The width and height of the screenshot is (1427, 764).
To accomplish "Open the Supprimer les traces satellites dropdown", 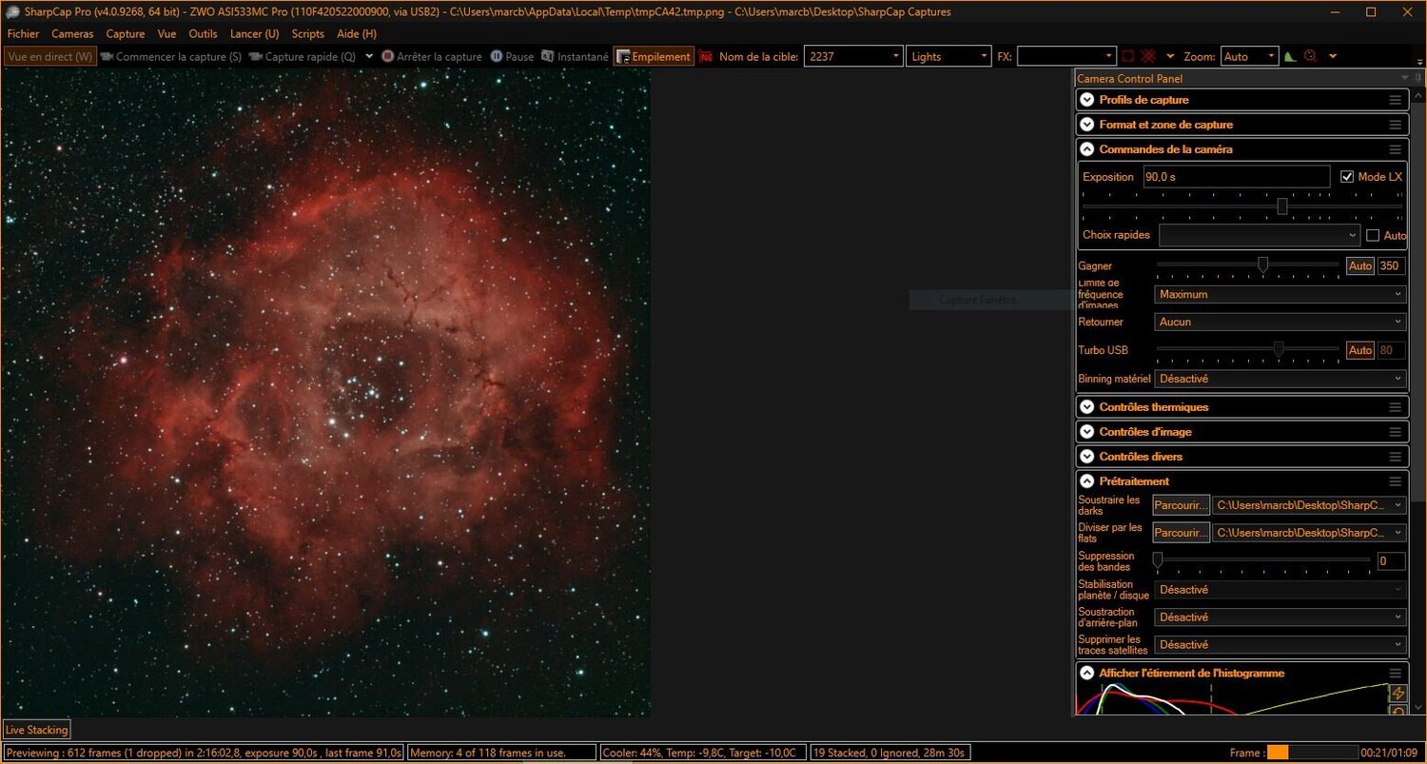I will [x=1280, y=645].
